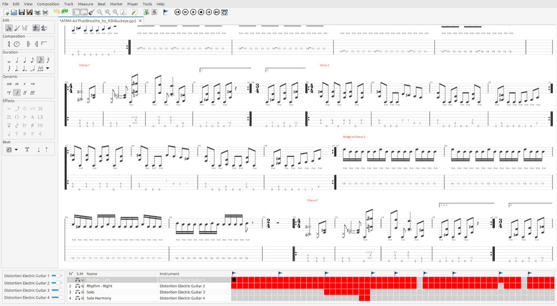
Task: Click the Undo arrow icon
Action: point(56,12)
